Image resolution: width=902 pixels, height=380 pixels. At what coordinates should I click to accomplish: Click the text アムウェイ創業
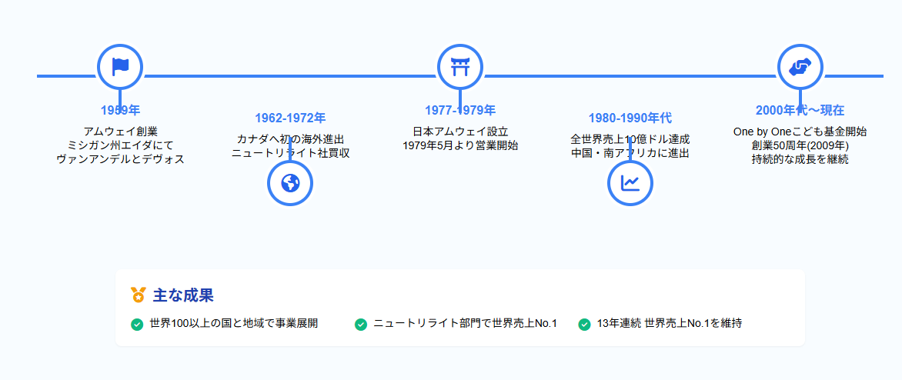coord(120,132)
